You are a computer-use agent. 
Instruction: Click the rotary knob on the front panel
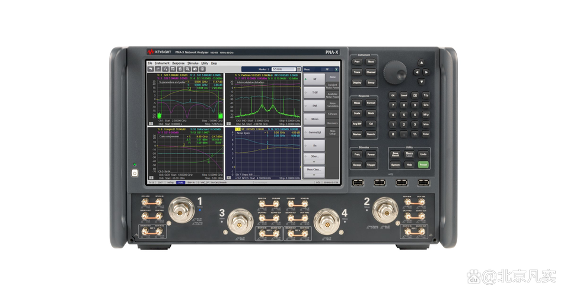coord(395,73)
